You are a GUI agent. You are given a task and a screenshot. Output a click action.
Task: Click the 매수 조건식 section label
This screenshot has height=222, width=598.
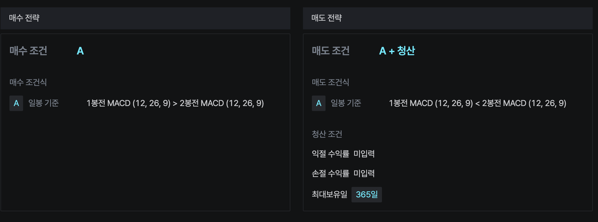pyautogui.click(x=28, y=82)
